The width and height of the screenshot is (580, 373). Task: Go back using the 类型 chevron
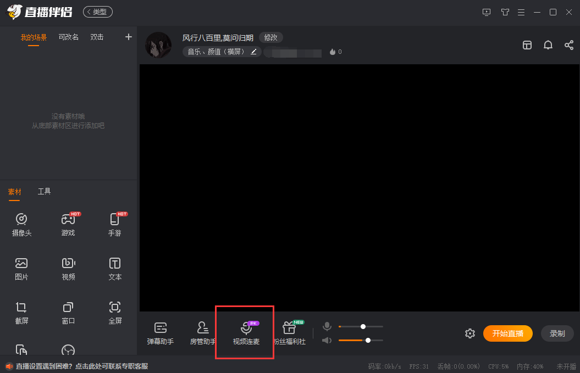pyautogui.click(x=97, y=11)
